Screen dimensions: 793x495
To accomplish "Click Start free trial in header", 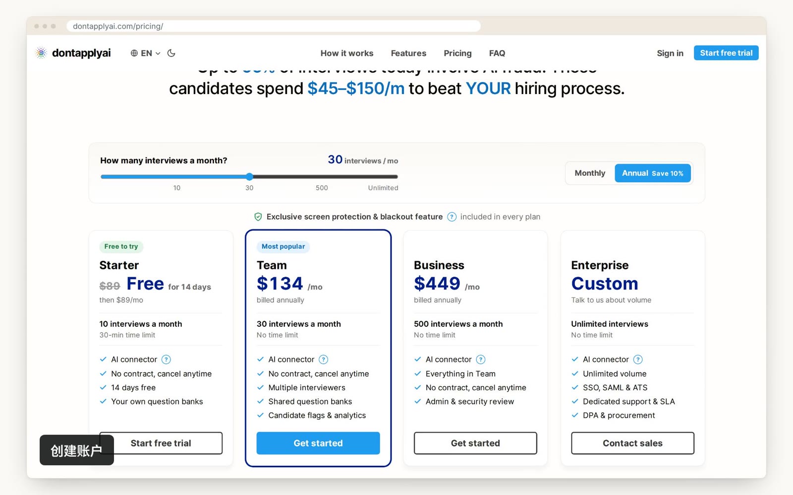I will click(x=726, y=53).
